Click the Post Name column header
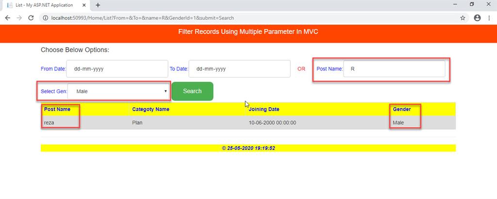This screenshot has height=199, width=497. [57, 109]
